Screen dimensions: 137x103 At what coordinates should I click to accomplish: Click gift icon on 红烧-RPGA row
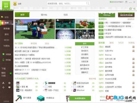coord(133,51)
